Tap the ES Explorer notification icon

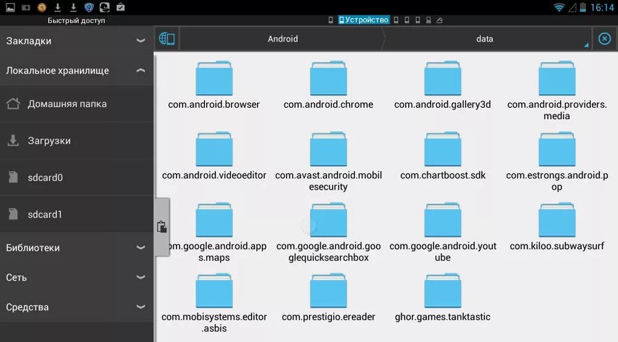click(105, 7)
